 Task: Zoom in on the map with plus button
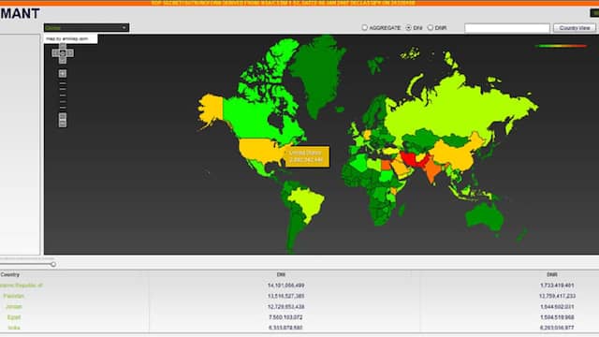[x=63, y=73]
